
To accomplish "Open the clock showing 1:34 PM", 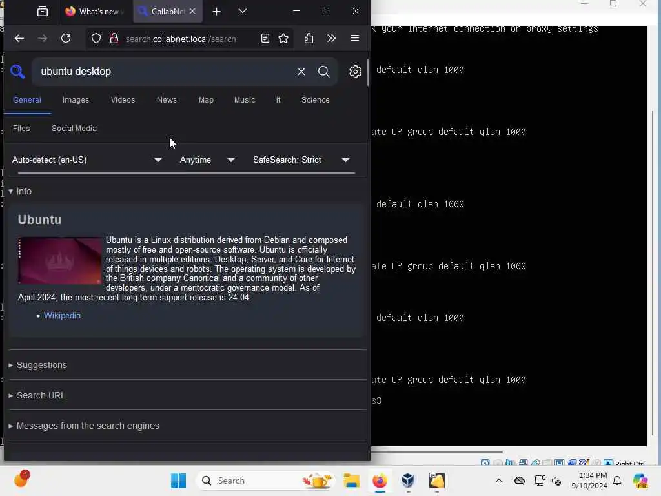I will pyautogui.click(x=589, y=480).
